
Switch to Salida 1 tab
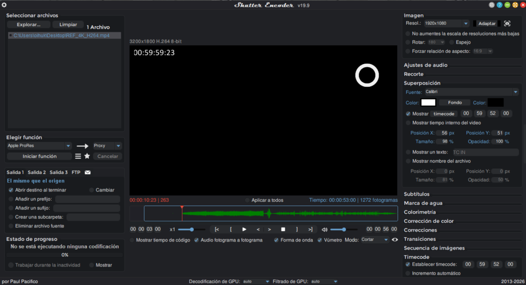[15, 173]
